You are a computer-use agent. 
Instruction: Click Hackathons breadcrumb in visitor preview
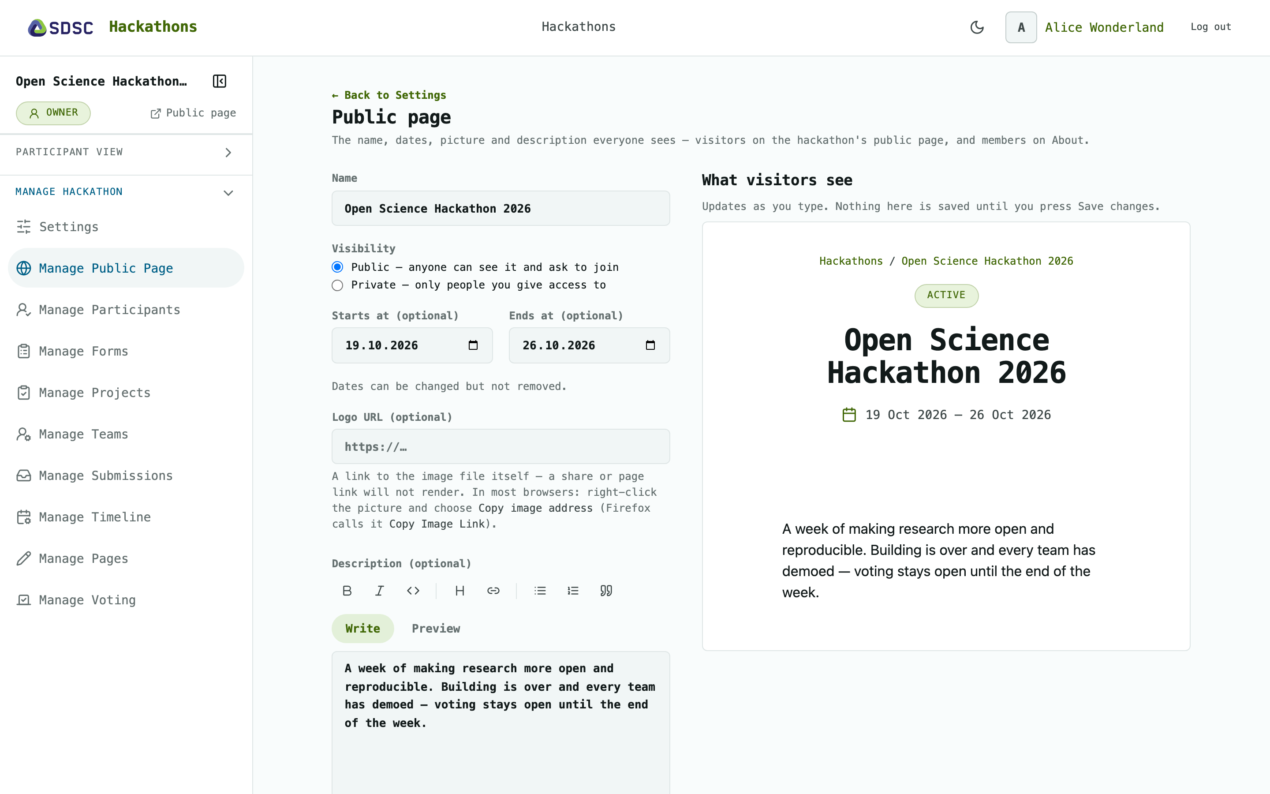[851, 261]
